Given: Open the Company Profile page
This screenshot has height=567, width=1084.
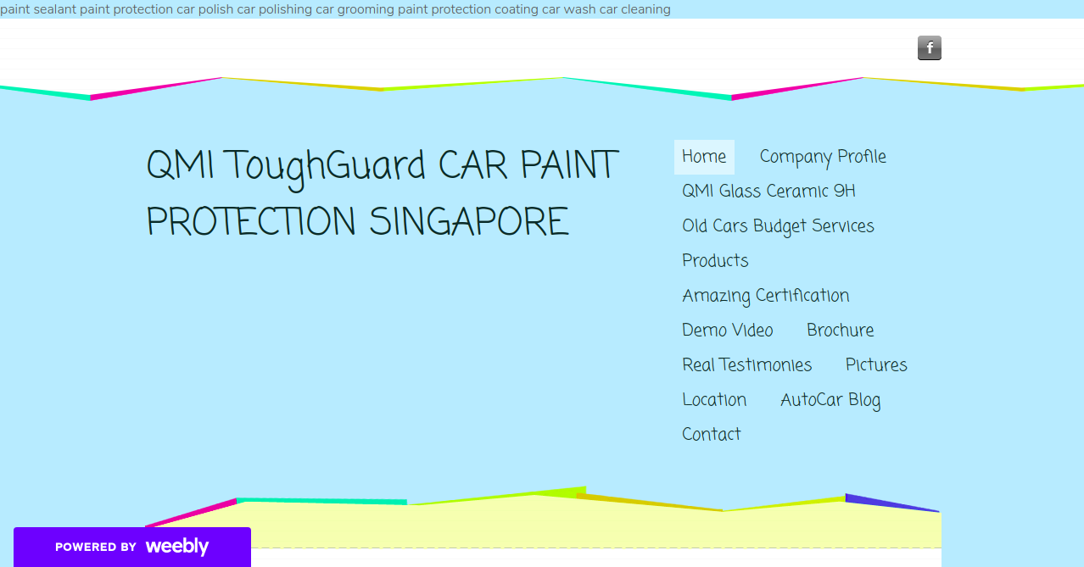Looking at the screenshot, I should pyautogui.click(x=823, y=157).
